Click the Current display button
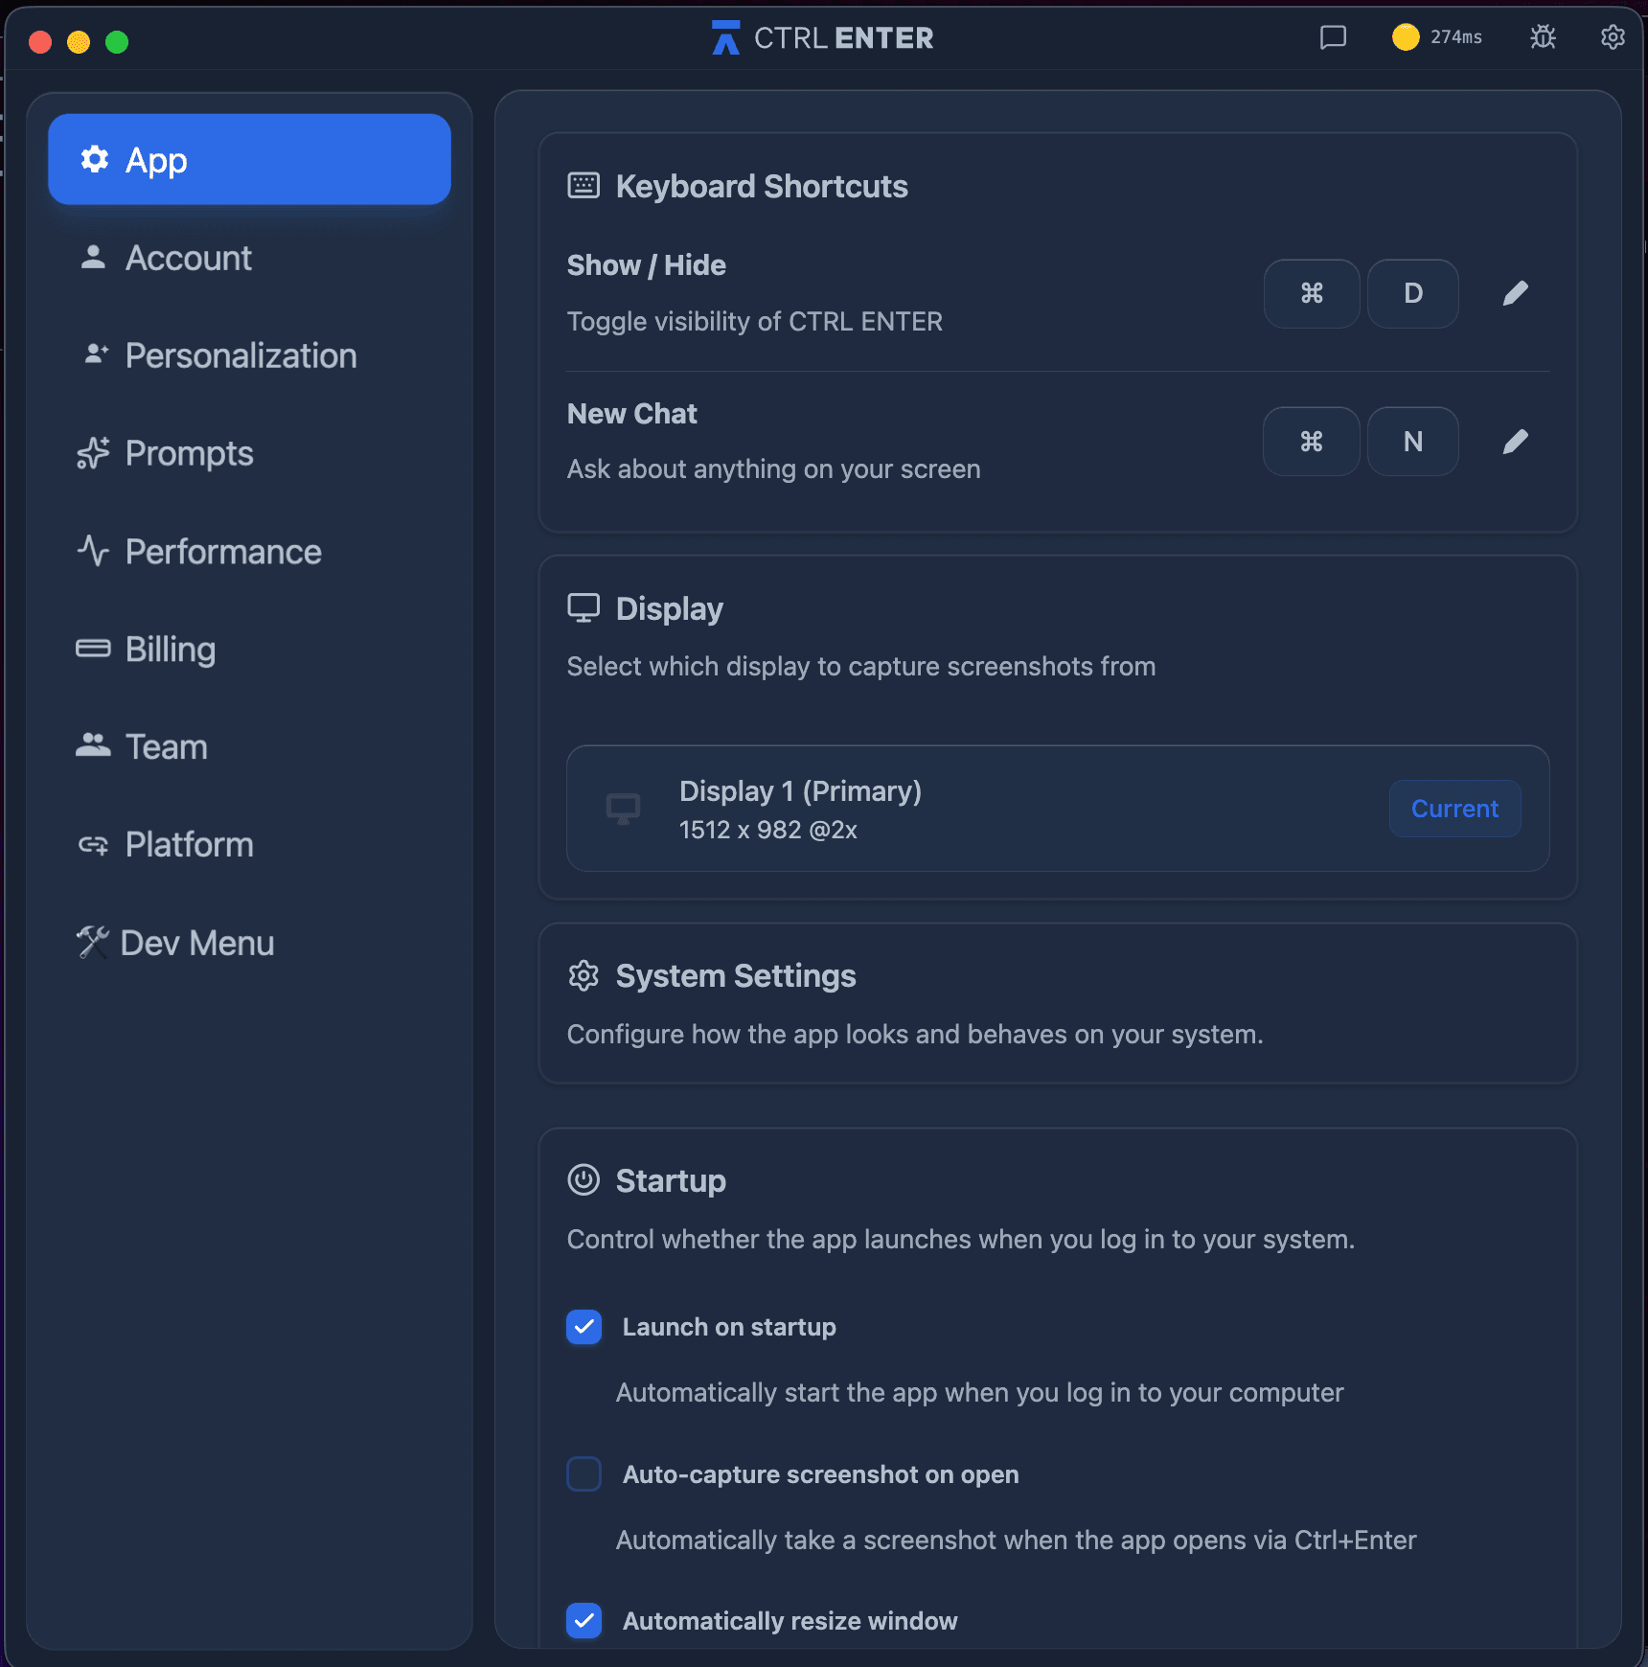Viewport: 1648px width, 1667px height. 1453,809
